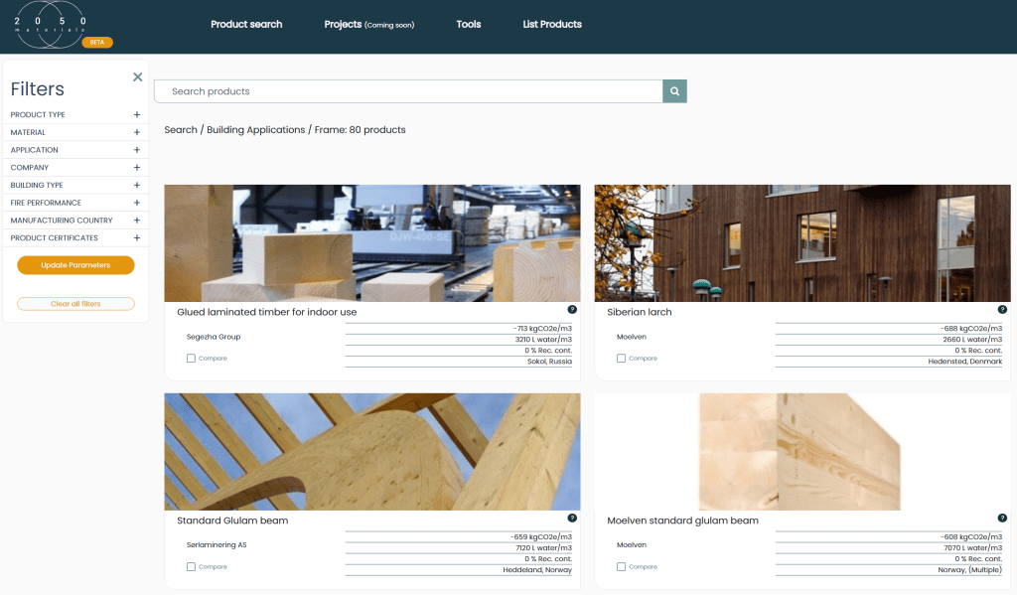Expand the Material filter section
Screen dimensions: 1017x595
(x=137, y=132)
